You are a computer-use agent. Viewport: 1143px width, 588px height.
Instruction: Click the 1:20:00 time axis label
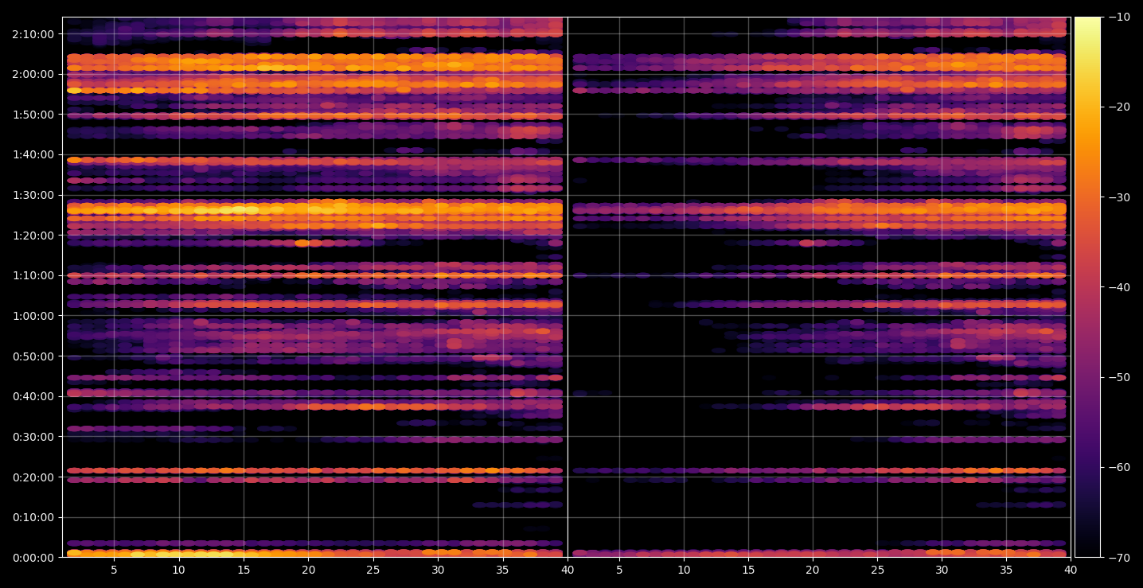(x=33, y=236)
